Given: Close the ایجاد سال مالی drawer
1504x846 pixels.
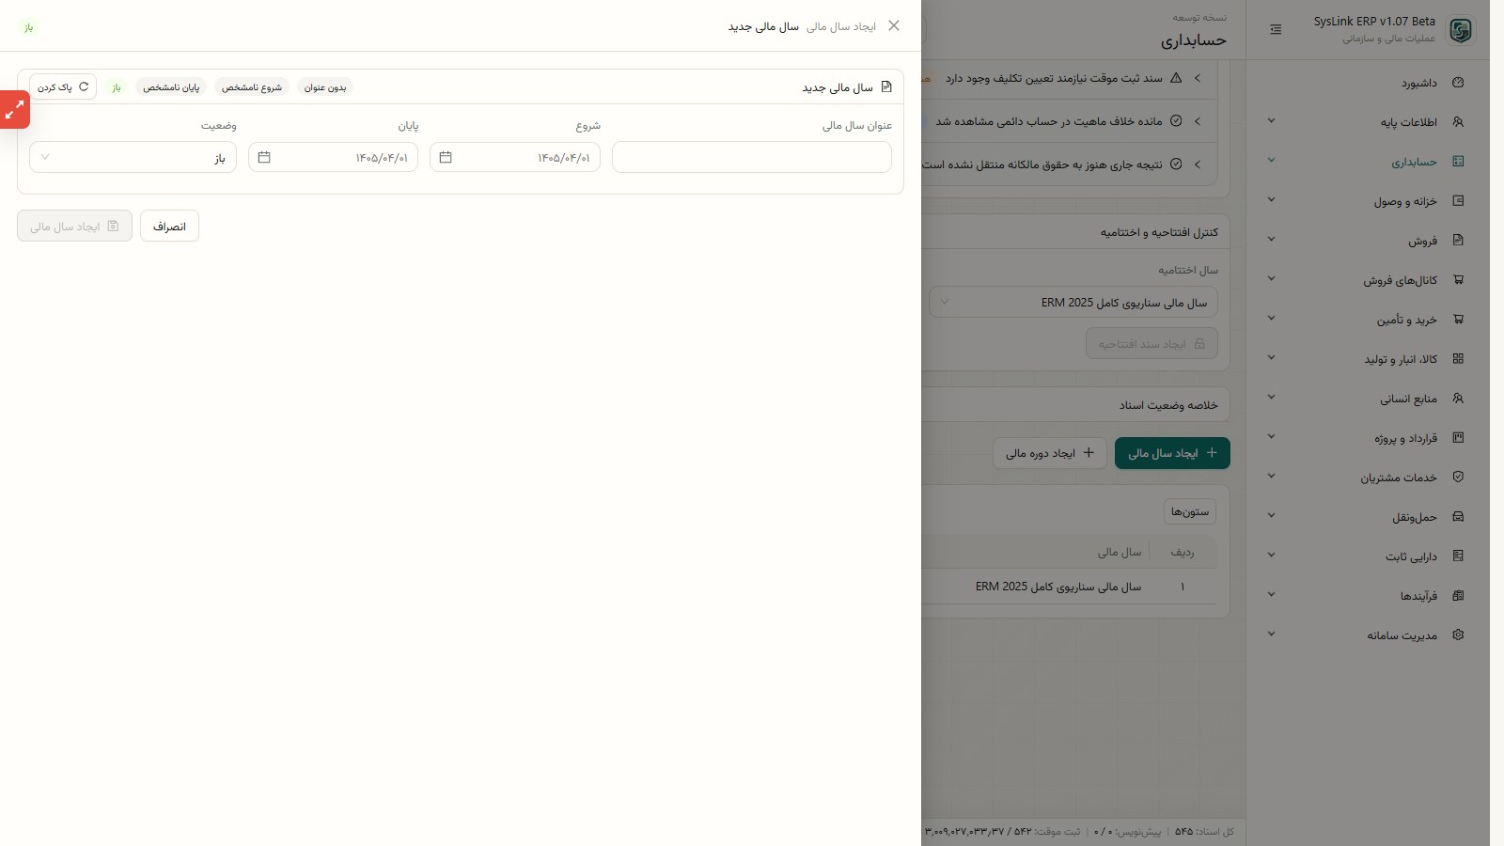Looking at the screenshot, I should pyautogui.click(x=894, y=26).
